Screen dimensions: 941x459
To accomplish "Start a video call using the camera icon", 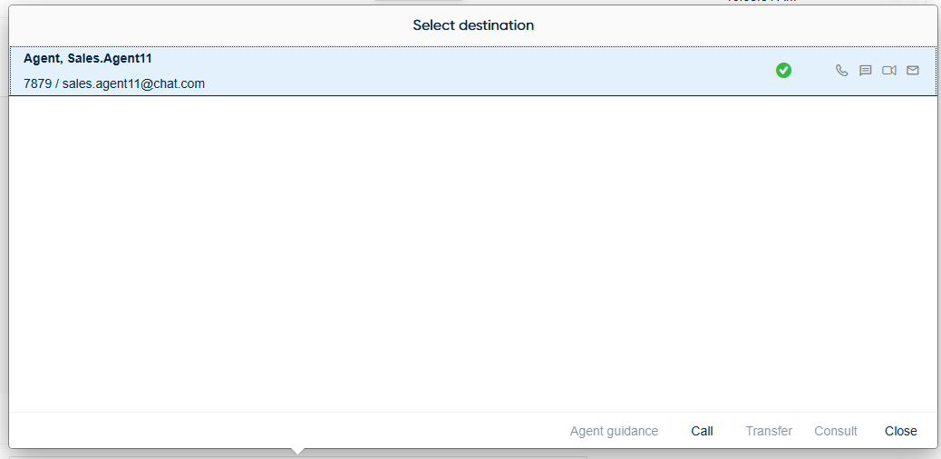I will pos(888,71).
